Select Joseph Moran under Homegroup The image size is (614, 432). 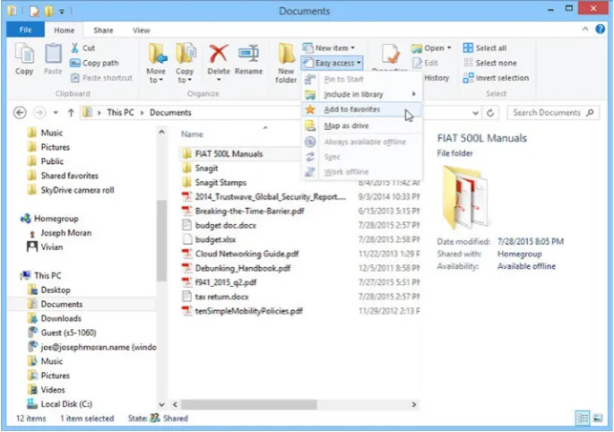65,233
